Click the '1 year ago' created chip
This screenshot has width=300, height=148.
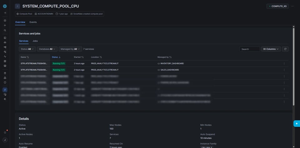[x=62, y=14]
